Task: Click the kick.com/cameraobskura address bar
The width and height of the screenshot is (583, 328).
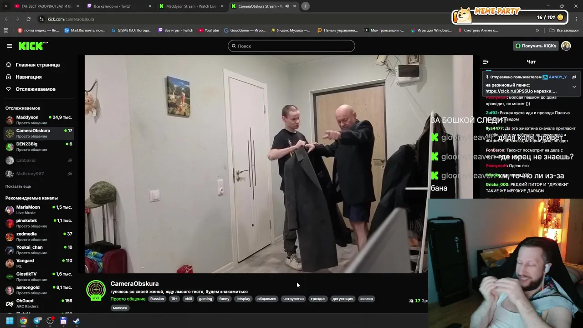Action: click(x=71, y=19)
